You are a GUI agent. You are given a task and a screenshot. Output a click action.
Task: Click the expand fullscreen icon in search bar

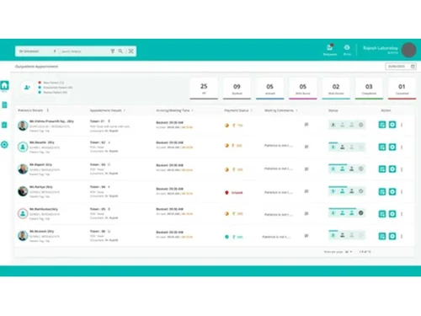click(x=131, y=51)
